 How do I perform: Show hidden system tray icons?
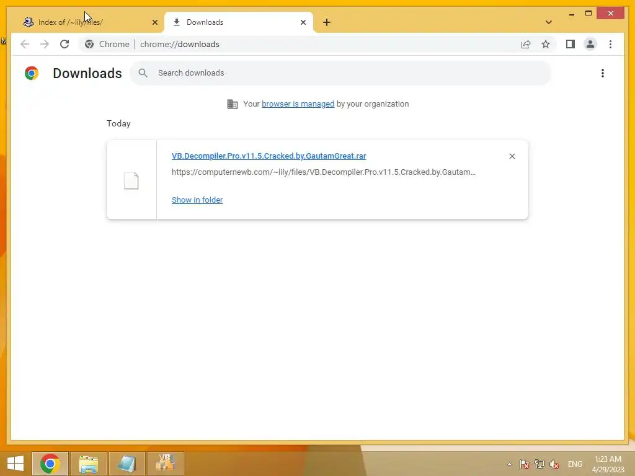click(509, 464)
